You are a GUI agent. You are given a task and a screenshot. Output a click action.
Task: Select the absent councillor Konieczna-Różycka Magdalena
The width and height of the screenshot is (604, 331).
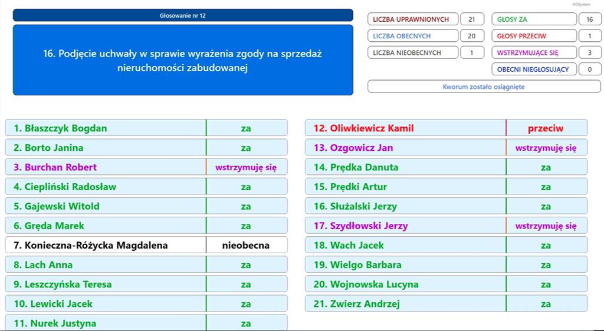[x=96, y=245]
